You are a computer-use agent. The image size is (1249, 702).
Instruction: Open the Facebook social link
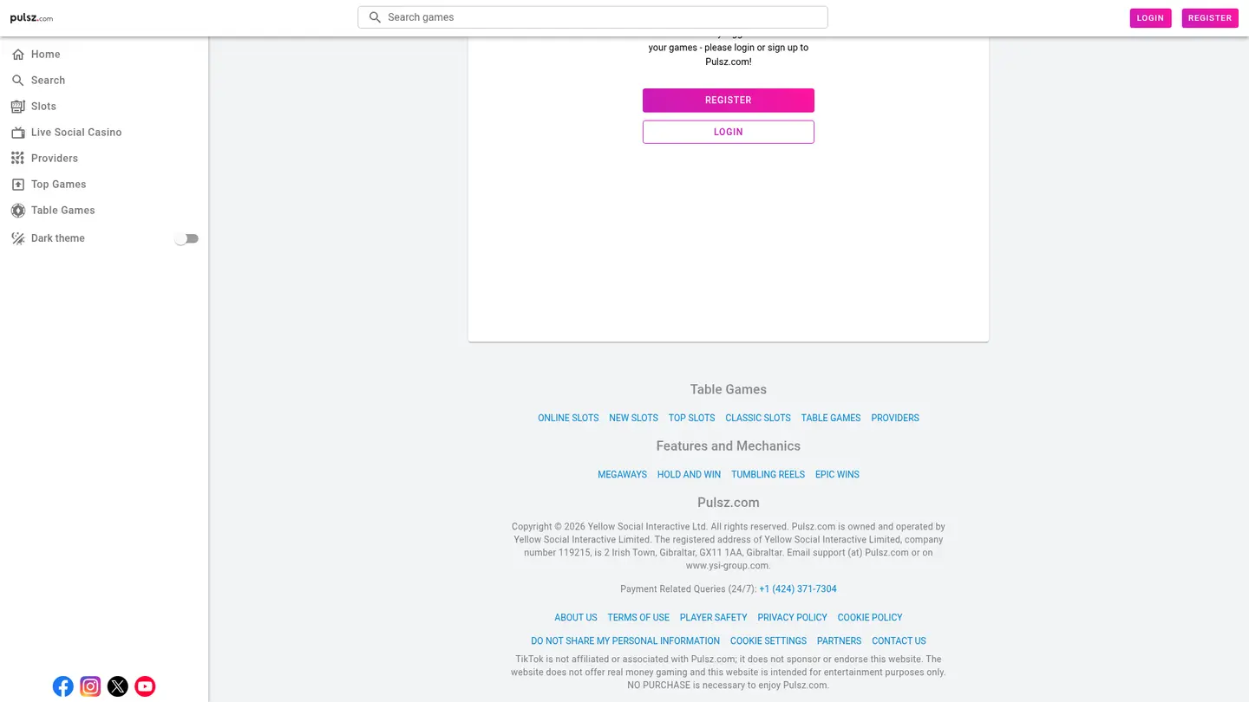pyautogui.click(x=63, y=686)
